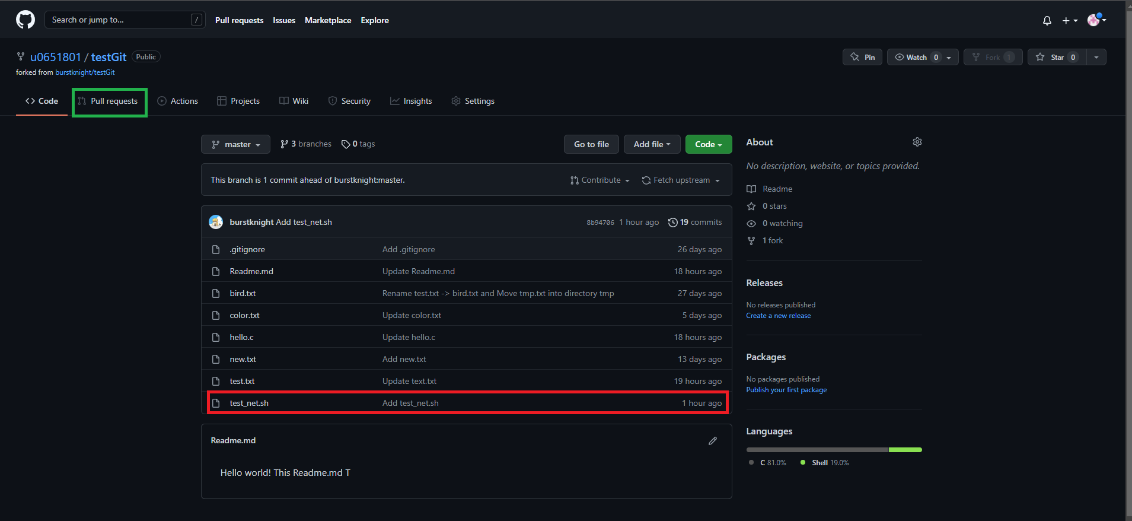The width and height of the screenshot is (1132, 521).
Task: Click the file icon for Readme.md row
Action: point(216,272)
